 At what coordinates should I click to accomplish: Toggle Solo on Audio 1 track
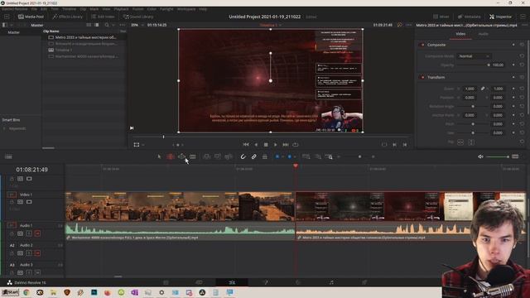[29, 233]
